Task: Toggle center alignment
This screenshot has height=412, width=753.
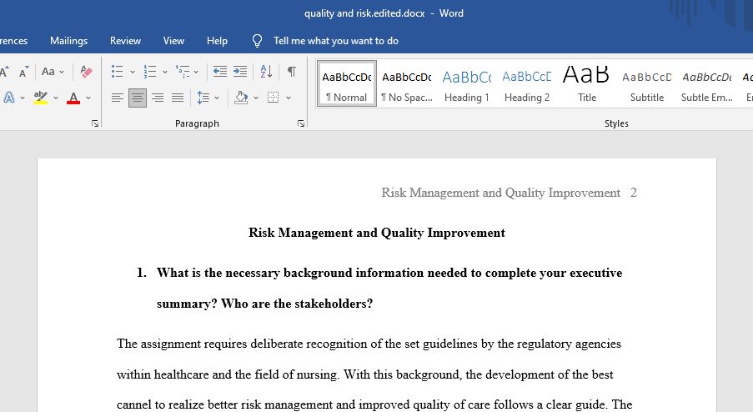Action: click(138, 98)
